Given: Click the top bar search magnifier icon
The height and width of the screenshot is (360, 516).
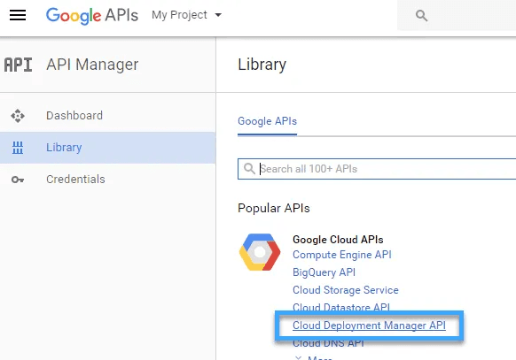Looking at the screenshot, I should pyautogui.click(x=421, y=15).
